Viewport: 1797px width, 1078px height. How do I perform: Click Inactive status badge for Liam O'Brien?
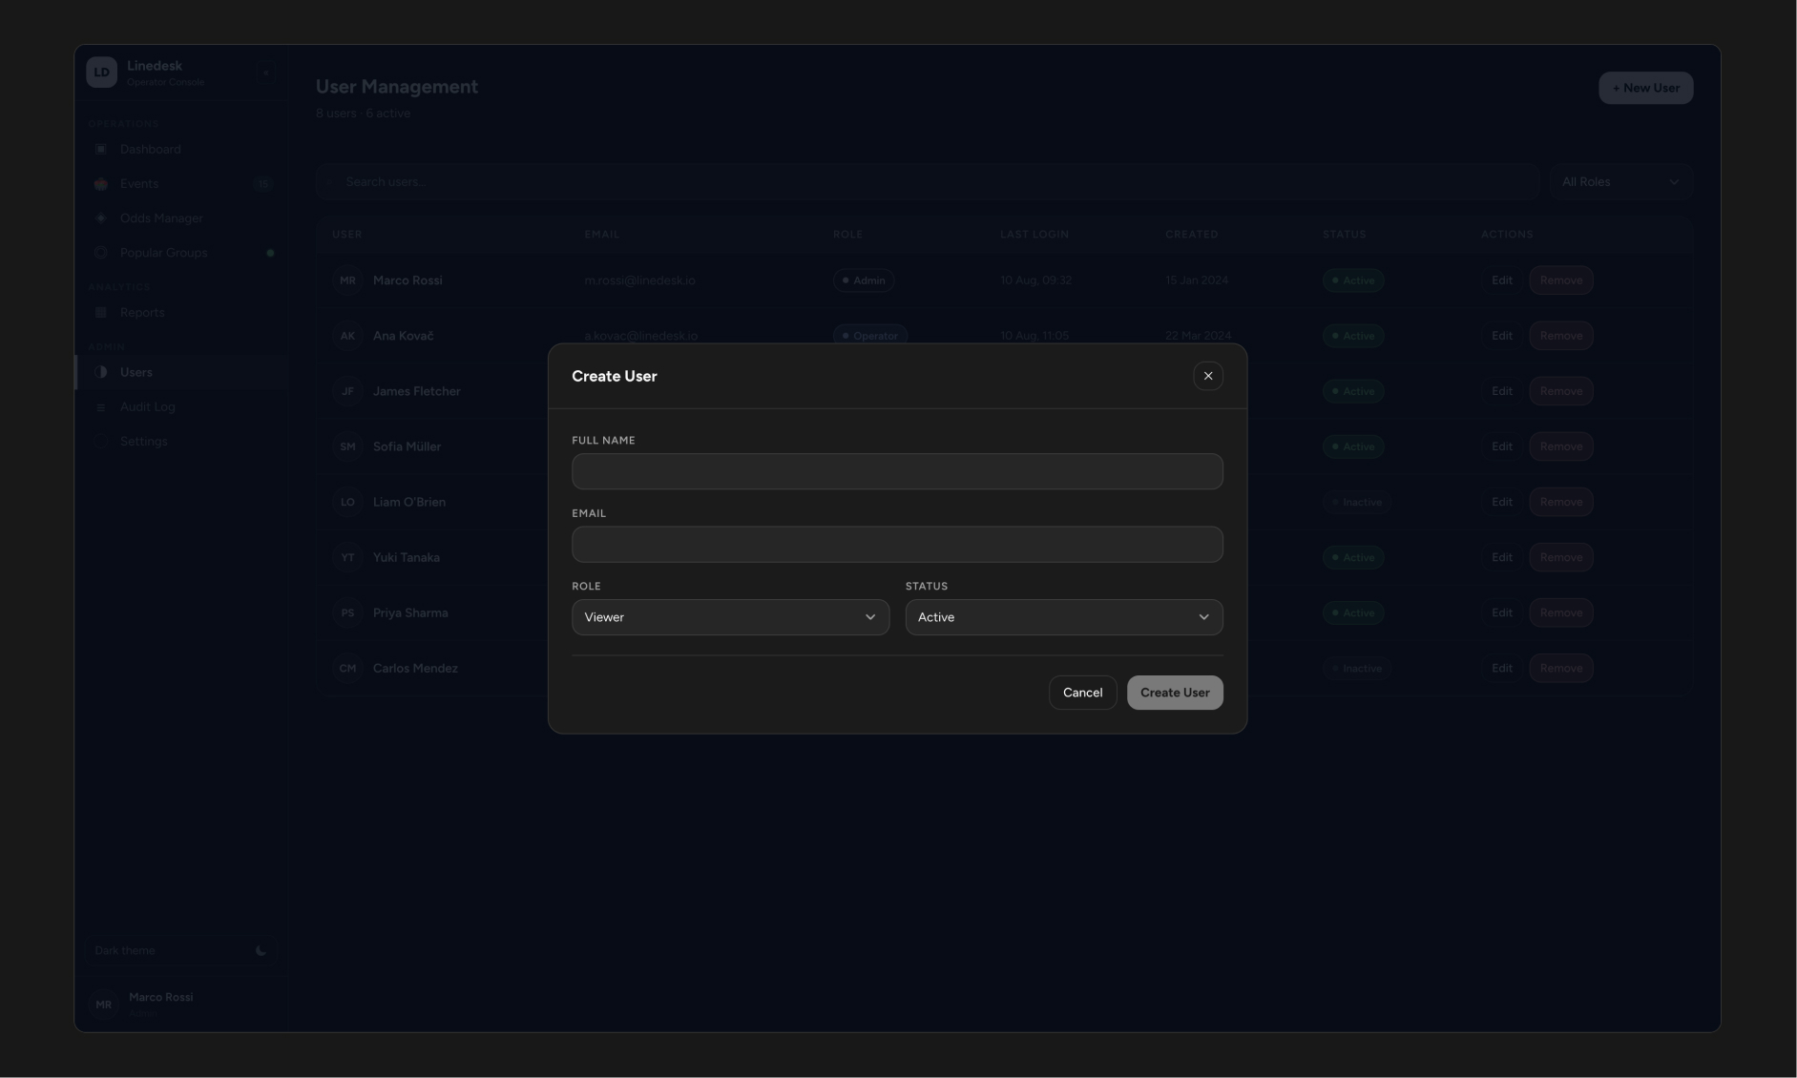[x=1356, y=502]
